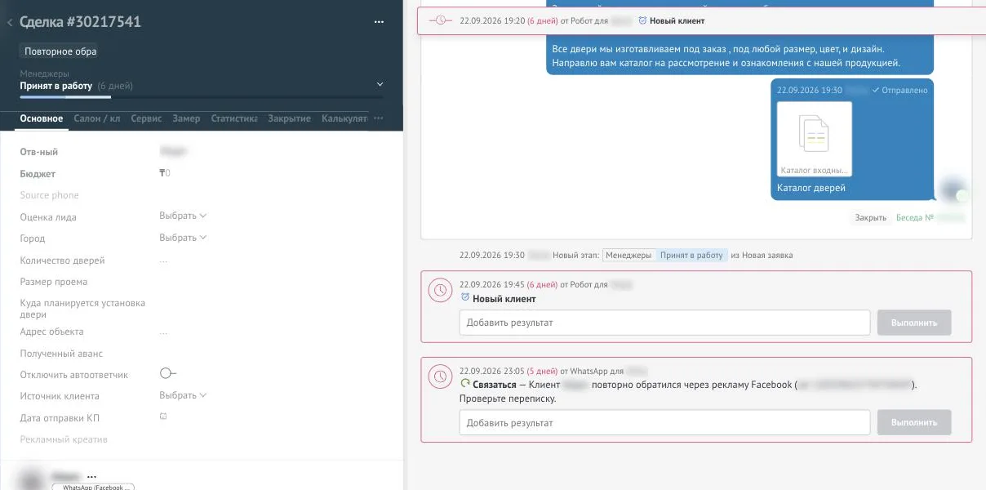Go back using arrow beside Сделка #30217541

tap(10, 23)
